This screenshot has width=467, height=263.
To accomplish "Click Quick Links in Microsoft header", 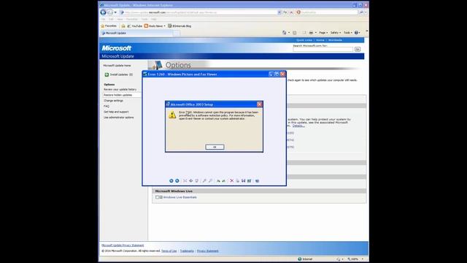I will (304, 40).
